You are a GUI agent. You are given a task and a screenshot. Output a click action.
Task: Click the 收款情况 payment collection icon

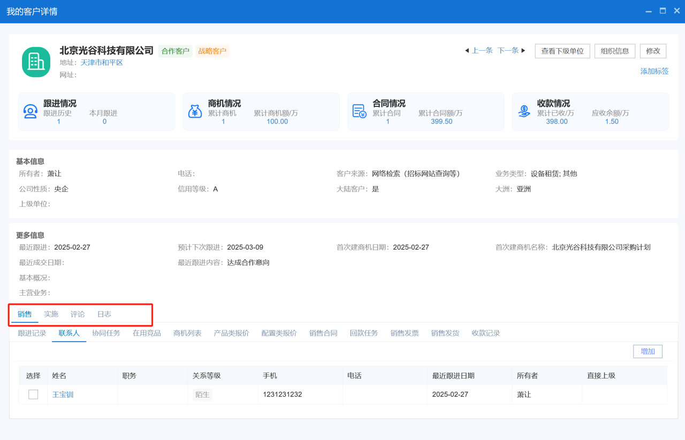(x=524, y=111)
